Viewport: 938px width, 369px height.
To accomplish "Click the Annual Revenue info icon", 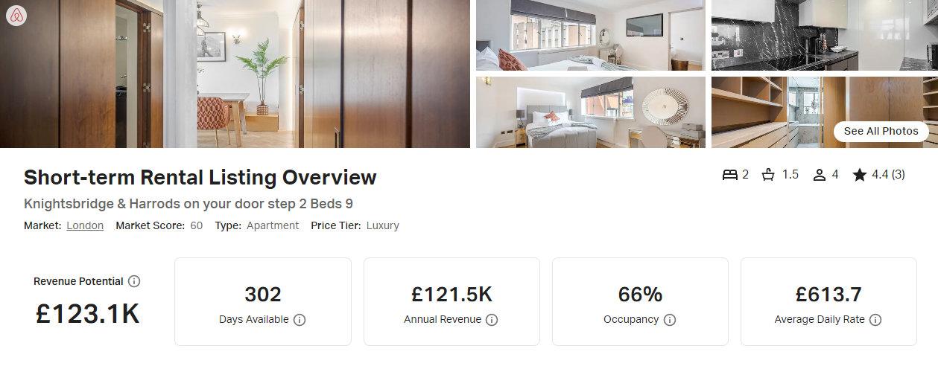I will pyautogui.click(x=492, y=320).
